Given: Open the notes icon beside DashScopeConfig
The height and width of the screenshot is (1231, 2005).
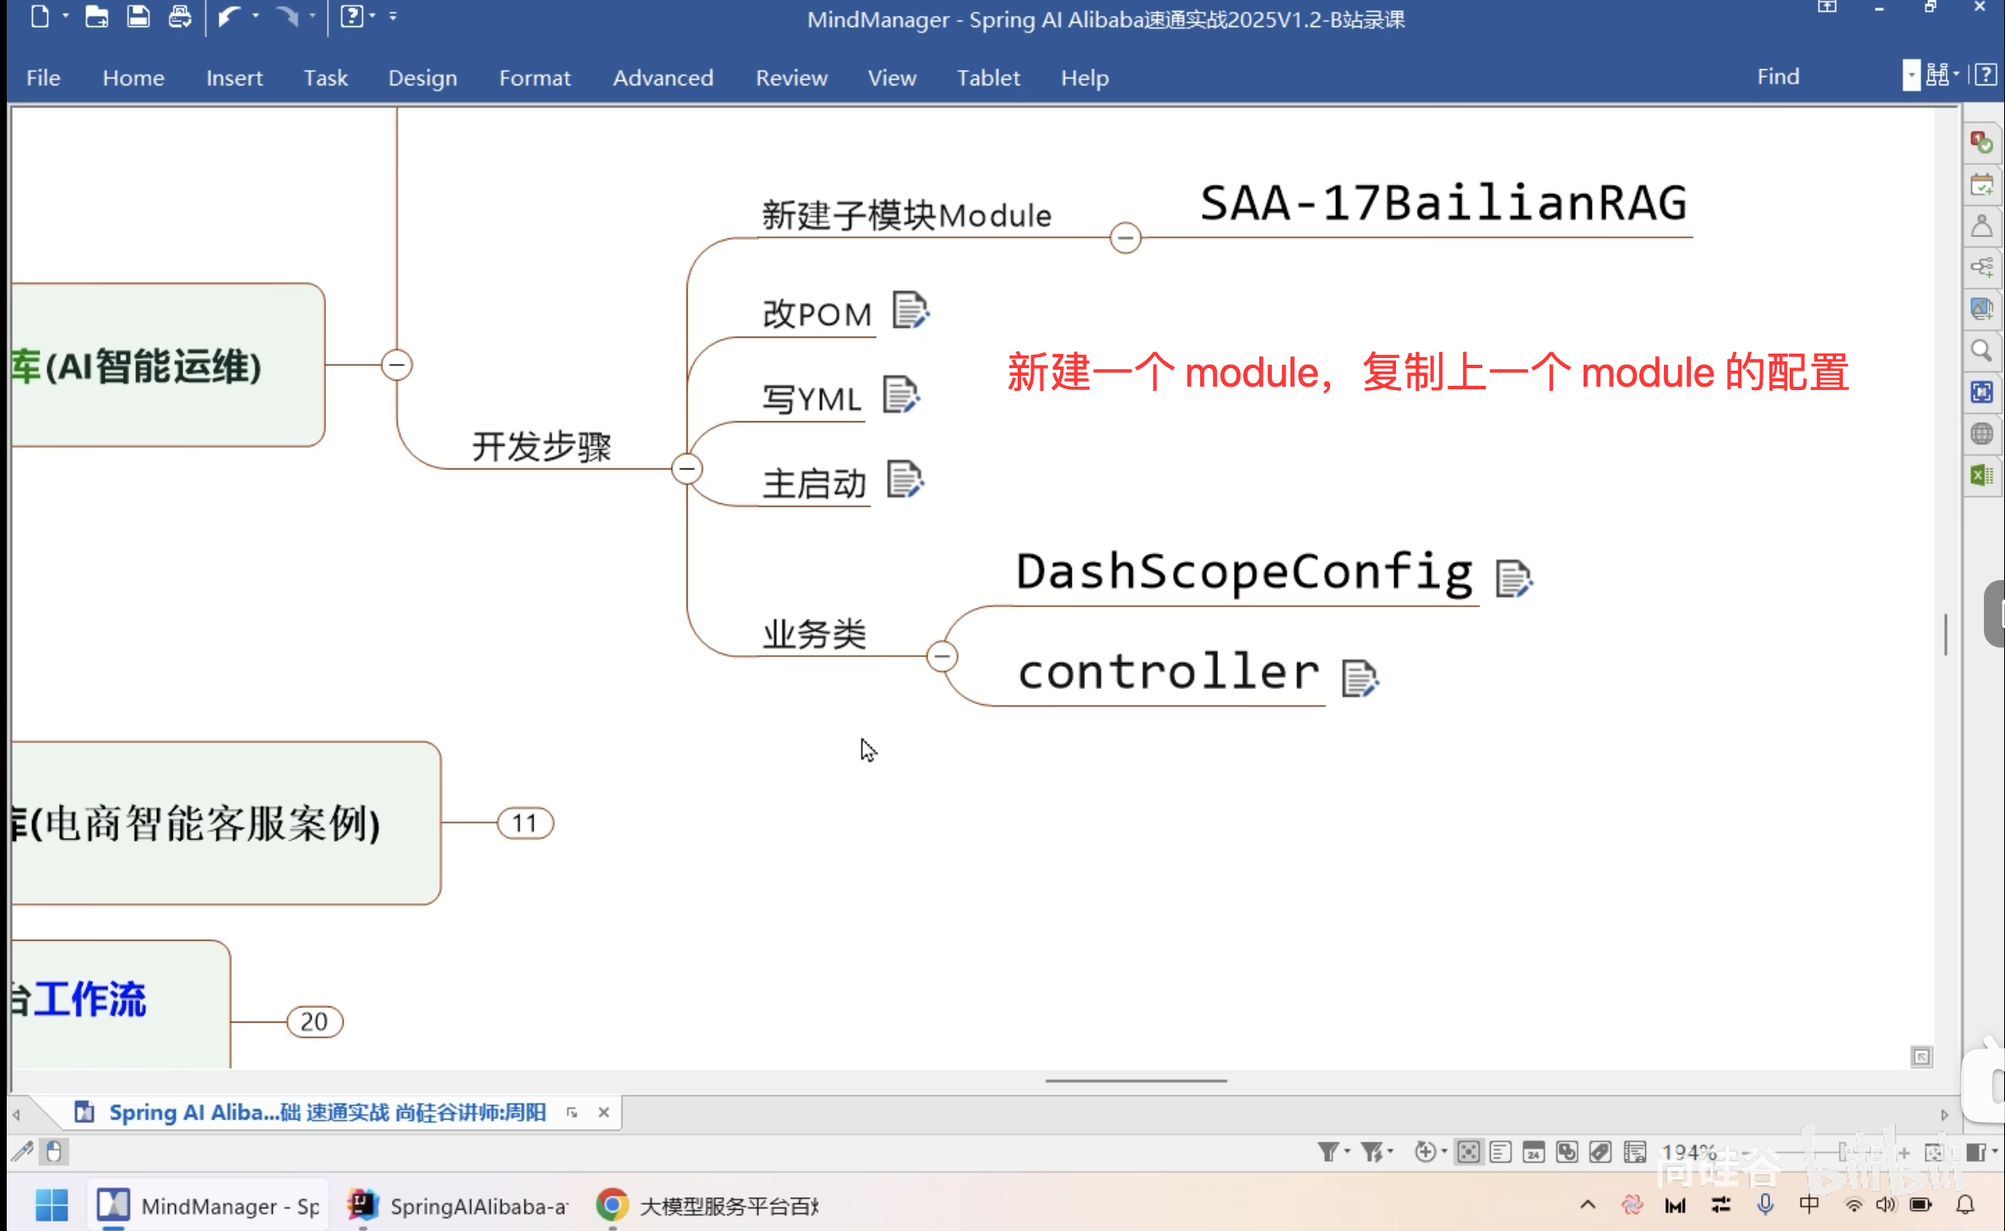Looking at the screenshot, I should tap(1513, 578).
